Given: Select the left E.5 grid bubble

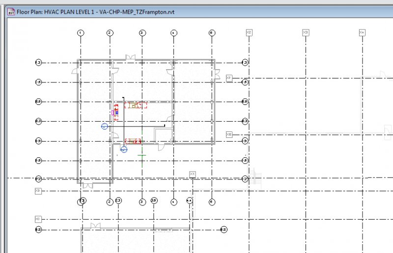Looking at the screenshot, I should click(38, 101).
